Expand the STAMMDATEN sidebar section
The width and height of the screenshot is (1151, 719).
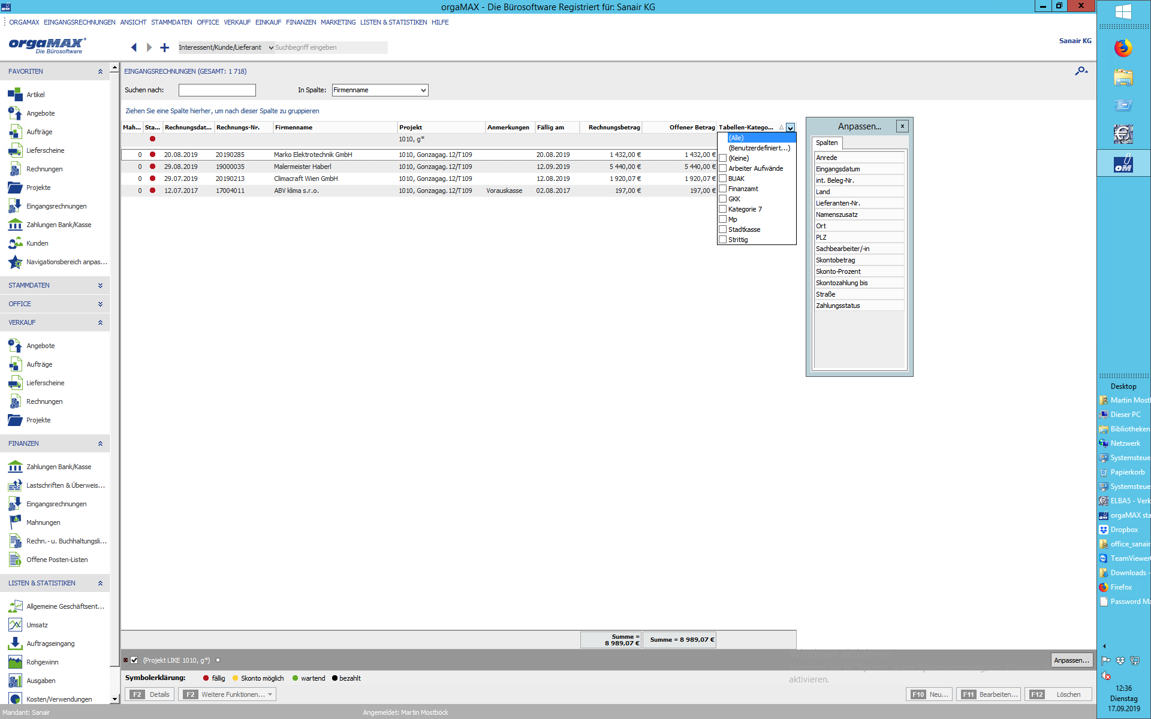[x=100, y=285]
